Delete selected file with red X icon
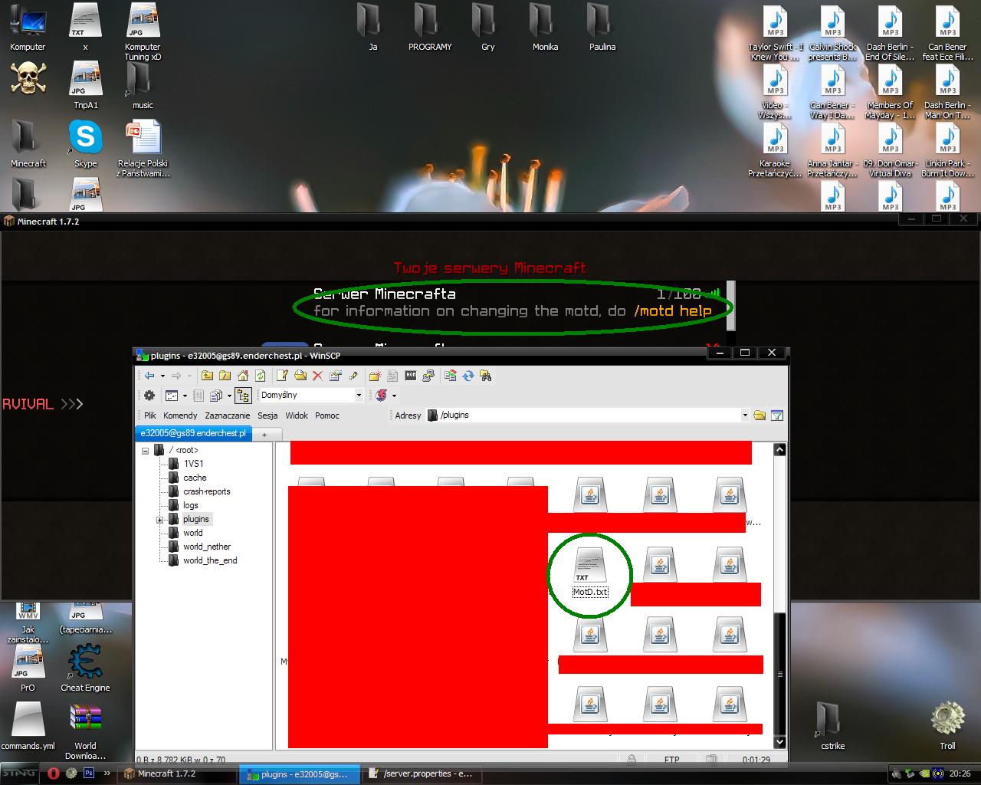981x785 pixels. (318, 376)
